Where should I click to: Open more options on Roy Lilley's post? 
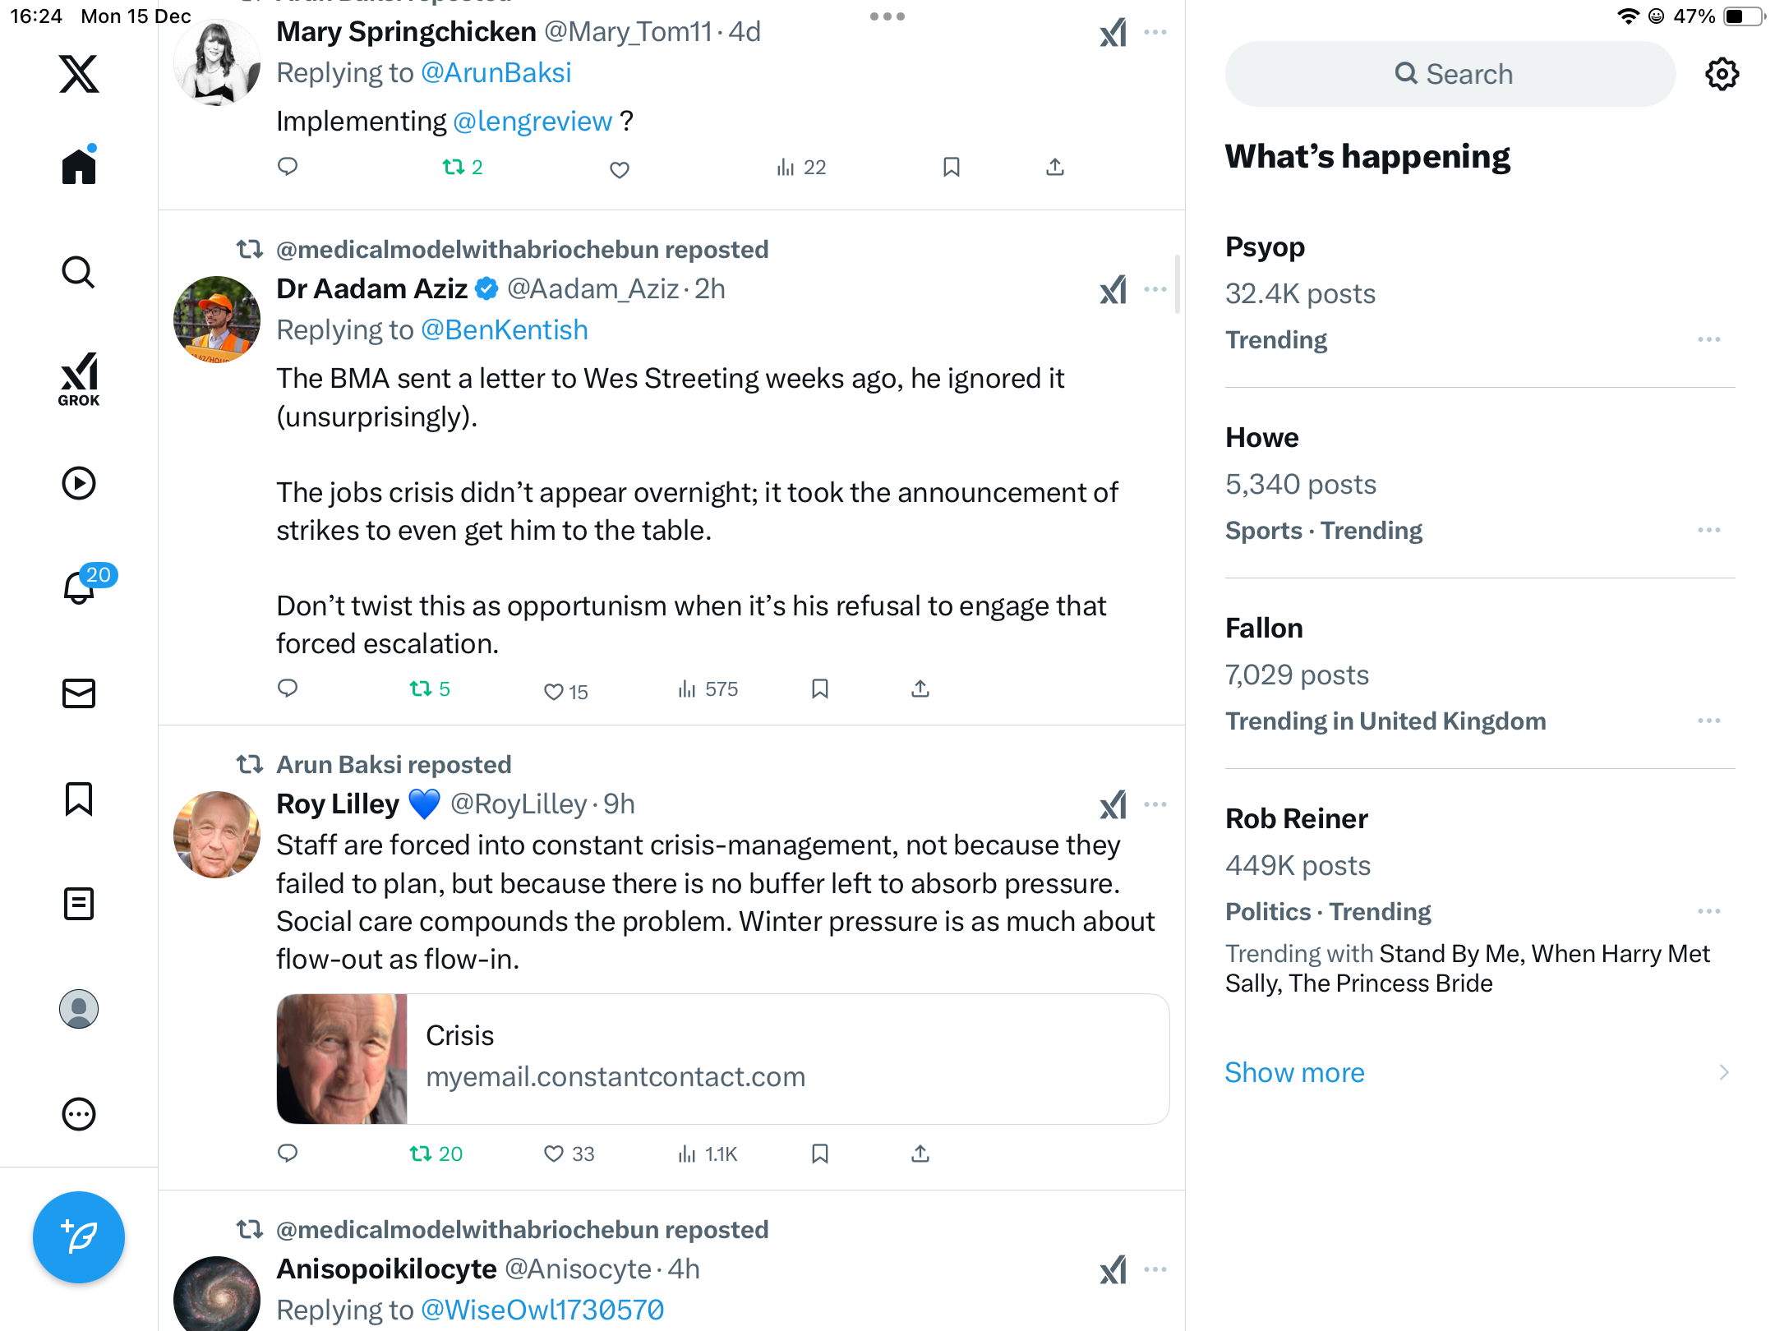pos(1155,804)
